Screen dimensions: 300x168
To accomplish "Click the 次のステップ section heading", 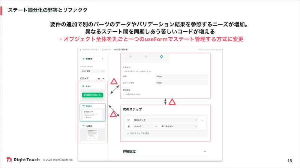I will pos(132,109).
